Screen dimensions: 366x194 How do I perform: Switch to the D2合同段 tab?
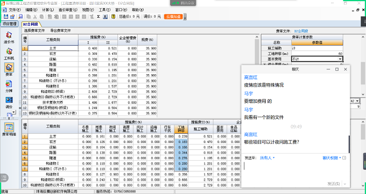coord(31,24)
